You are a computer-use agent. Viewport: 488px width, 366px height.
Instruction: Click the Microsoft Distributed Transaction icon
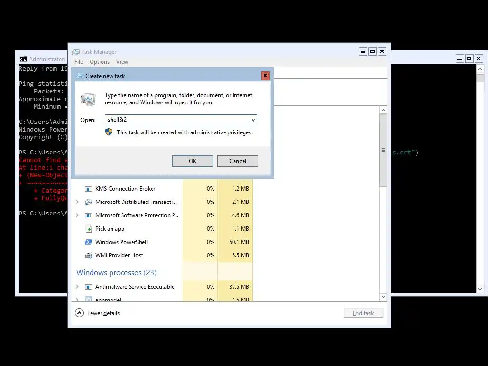tap(89, 202)
